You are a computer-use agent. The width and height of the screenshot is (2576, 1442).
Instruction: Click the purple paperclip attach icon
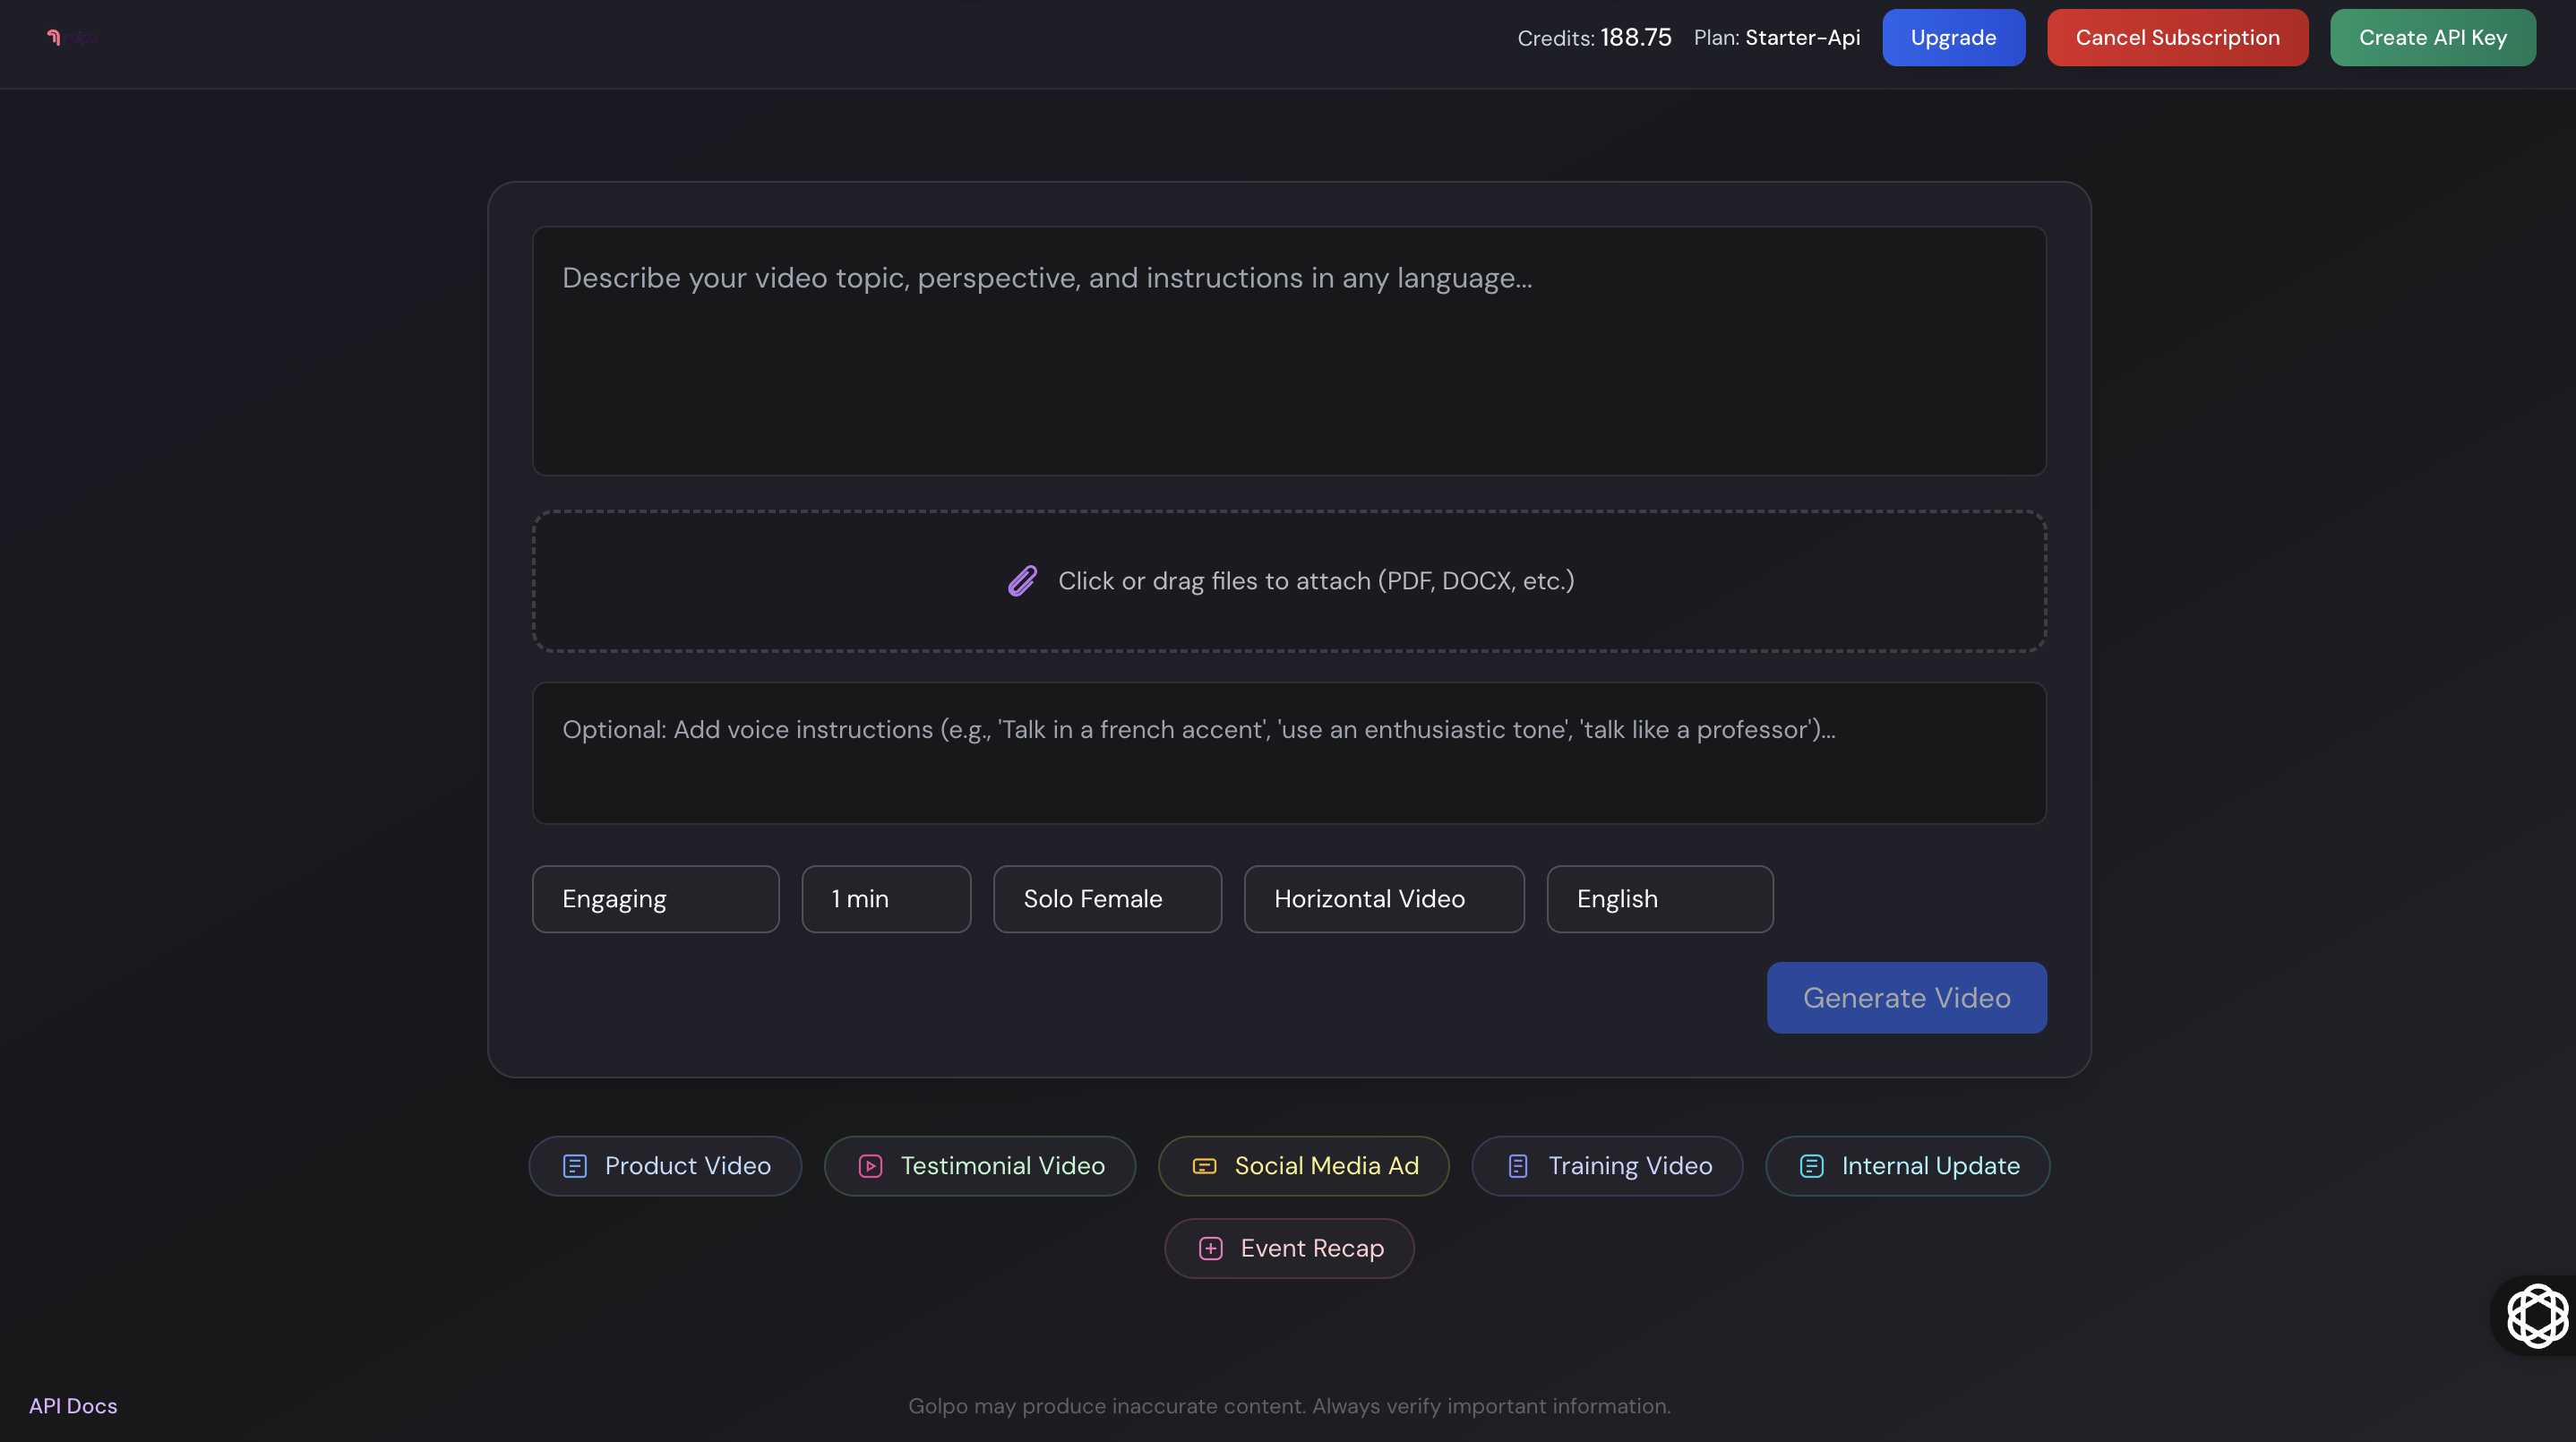pos(1022,581)
